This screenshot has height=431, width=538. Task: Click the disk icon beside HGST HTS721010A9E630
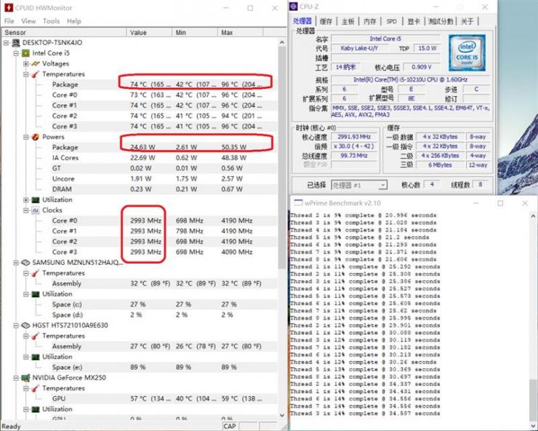point(25,325)
